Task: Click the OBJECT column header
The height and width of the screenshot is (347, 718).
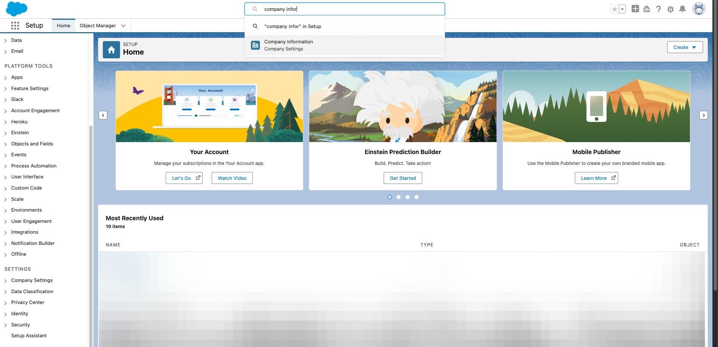Action: pyautogui.click(x=690, y=245)
